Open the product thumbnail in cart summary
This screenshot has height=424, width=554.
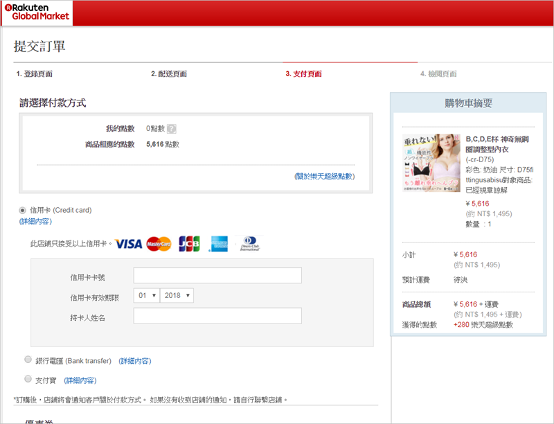coord(431,163)
